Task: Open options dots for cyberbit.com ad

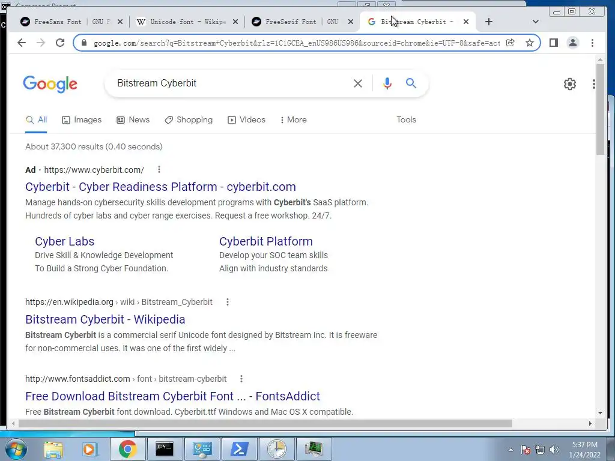Action: [159, 169]
